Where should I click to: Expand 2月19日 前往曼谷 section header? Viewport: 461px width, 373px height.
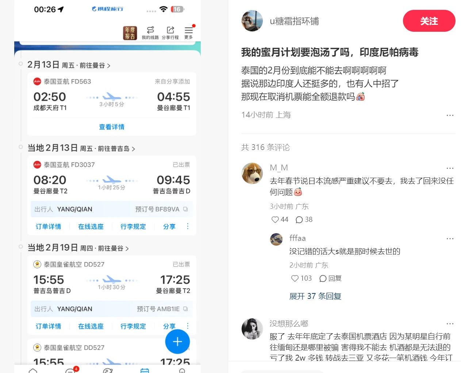tap(78, 248)
